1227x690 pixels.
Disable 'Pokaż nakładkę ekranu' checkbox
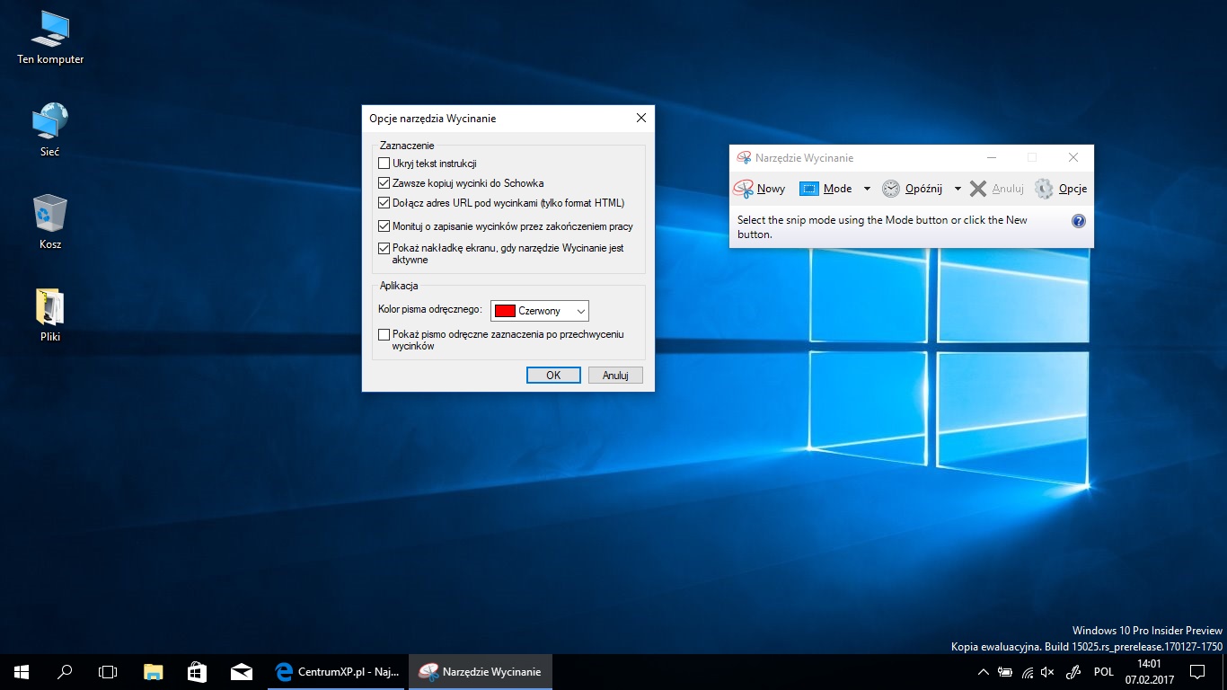384,248
